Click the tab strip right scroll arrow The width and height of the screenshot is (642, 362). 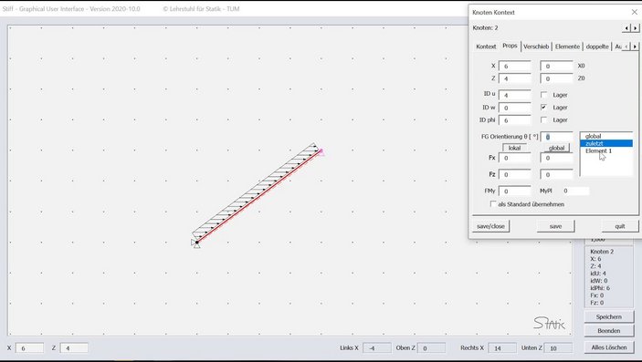(635, 47)
